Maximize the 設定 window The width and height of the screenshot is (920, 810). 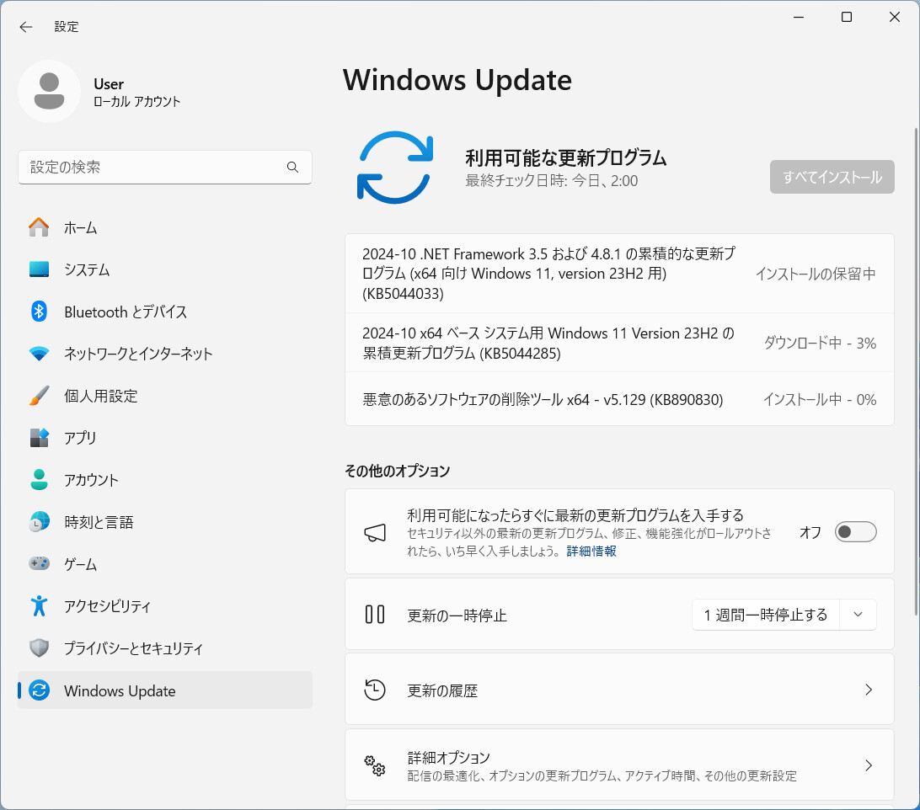coord(847,17)
